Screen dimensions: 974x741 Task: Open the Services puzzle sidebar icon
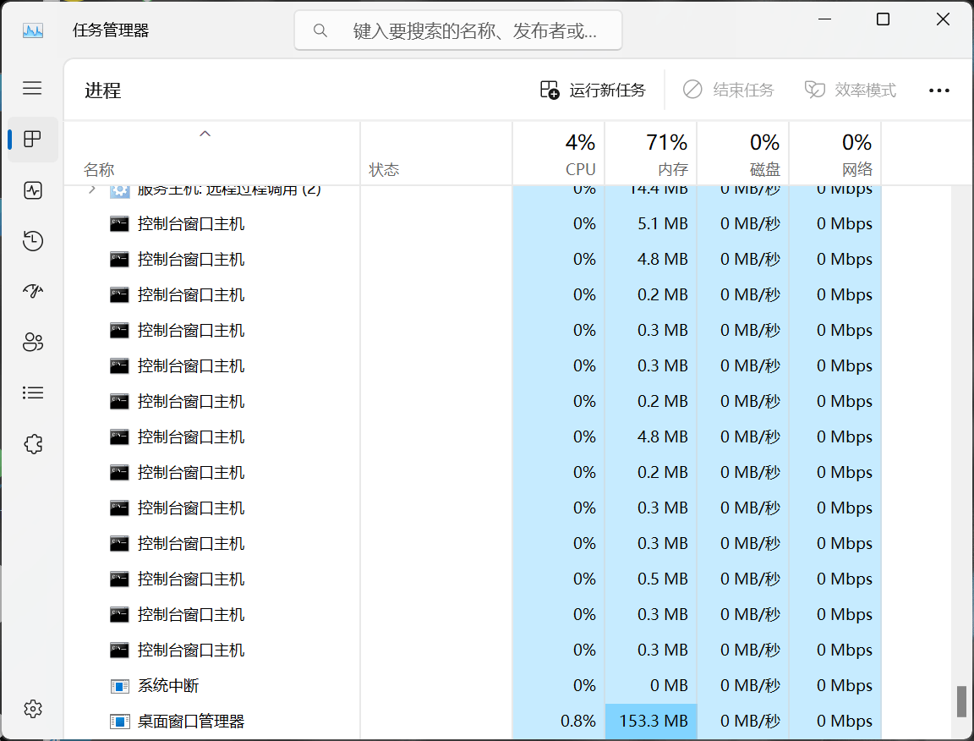tap(32, 444)
